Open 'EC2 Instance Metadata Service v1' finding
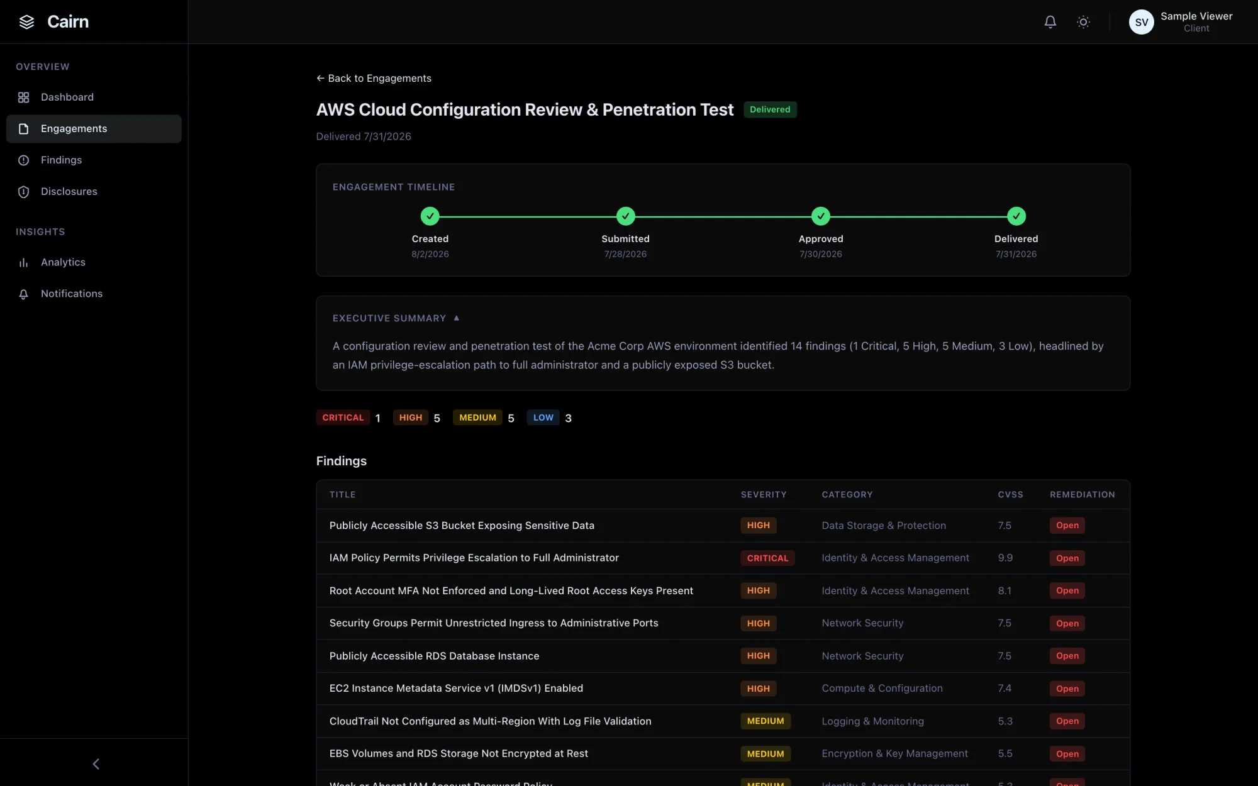 tap(456, 689)
